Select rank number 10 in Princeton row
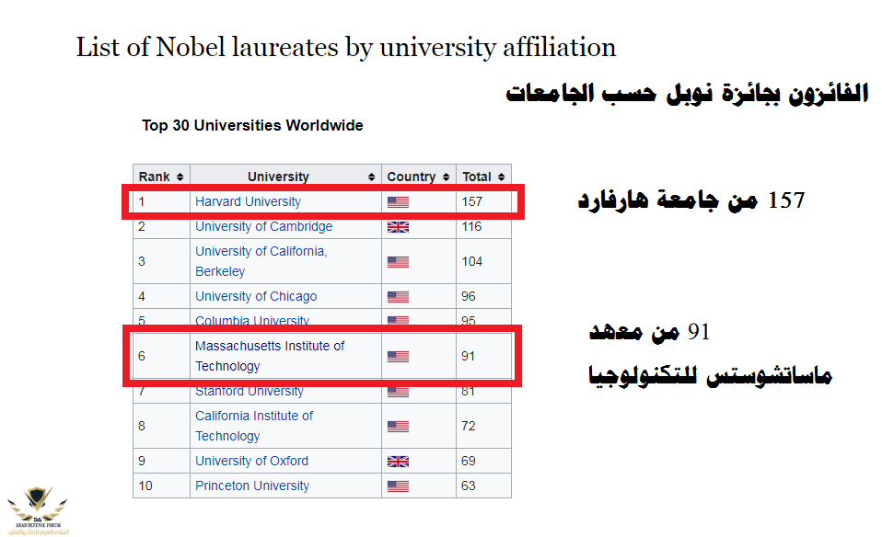882x537 pixels. (145, 486)
